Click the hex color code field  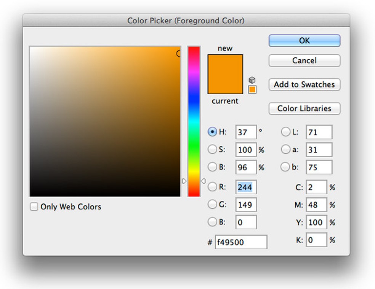(241, 242)
